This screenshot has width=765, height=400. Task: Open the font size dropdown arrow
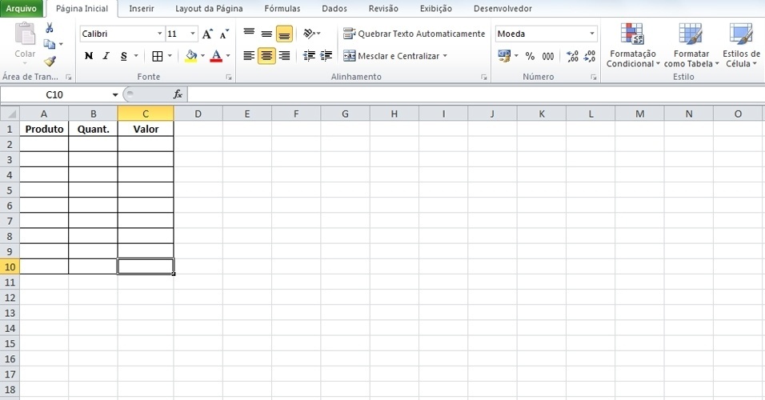pos(192,34)
